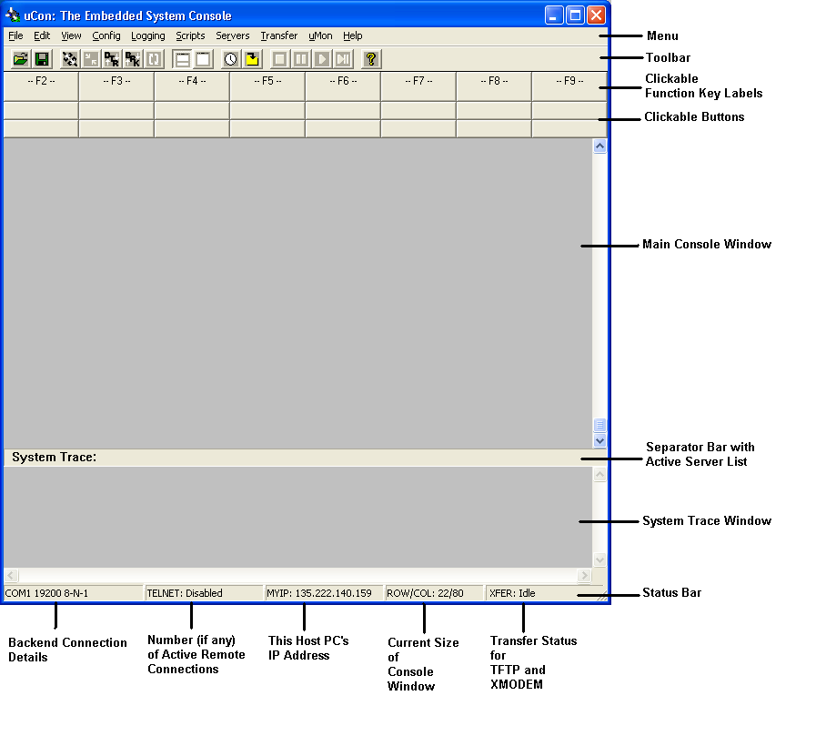Click the yellow question mark help icon
The image size is (816, 756).
(x=370, y=59)
